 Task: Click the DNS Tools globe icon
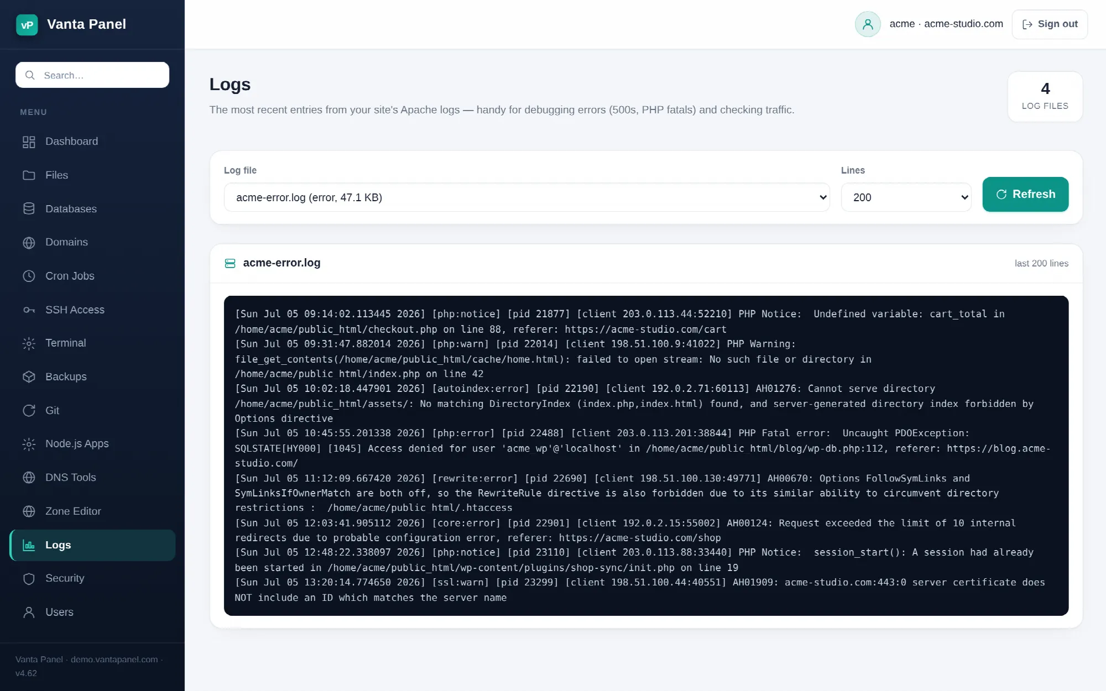tap(29, 478)
